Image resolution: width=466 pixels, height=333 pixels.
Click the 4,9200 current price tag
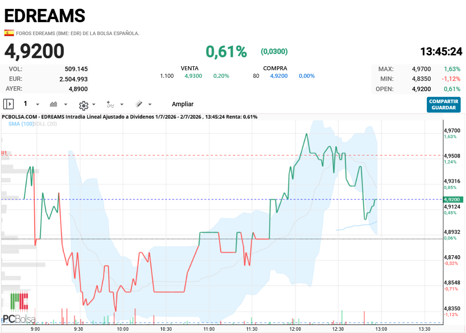(453, 200)
